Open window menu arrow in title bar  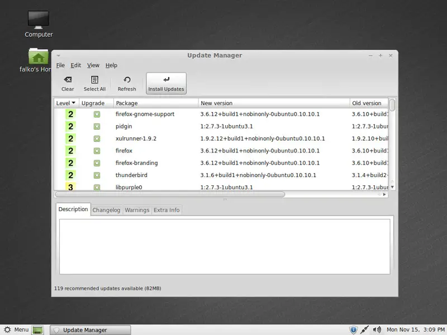click(58, 55)
